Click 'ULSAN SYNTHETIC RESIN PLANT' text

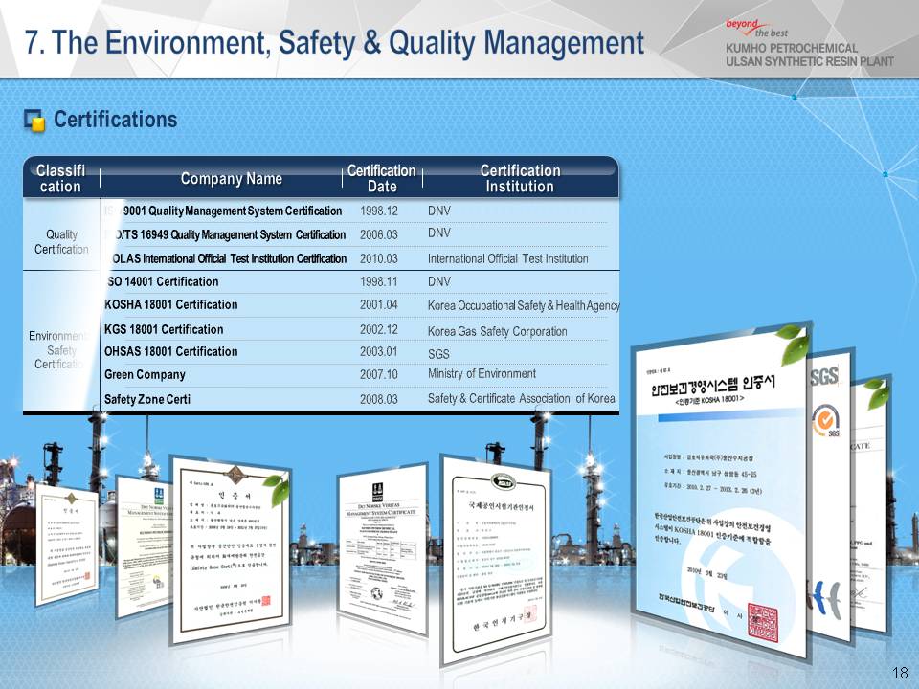click(x=810, y=61)
